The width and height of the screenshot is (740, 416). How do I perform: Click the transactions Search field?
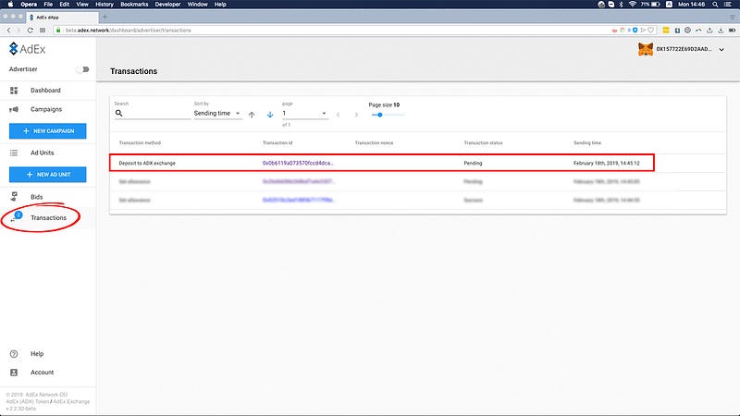point(157,114)
